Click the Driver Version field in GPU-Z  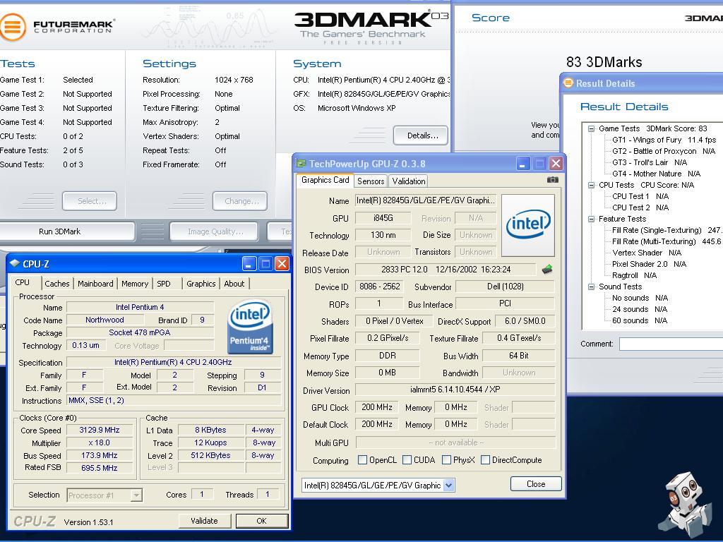(x=455, y=390)
